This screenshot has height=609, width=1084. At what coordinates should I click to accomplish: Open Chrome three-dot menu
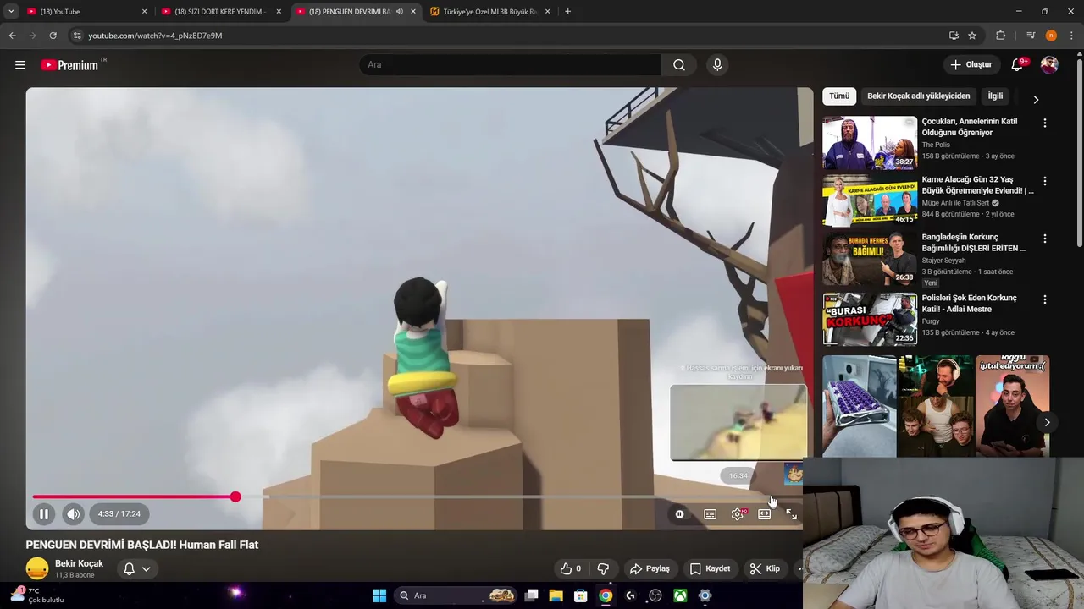click(1072, 36)
